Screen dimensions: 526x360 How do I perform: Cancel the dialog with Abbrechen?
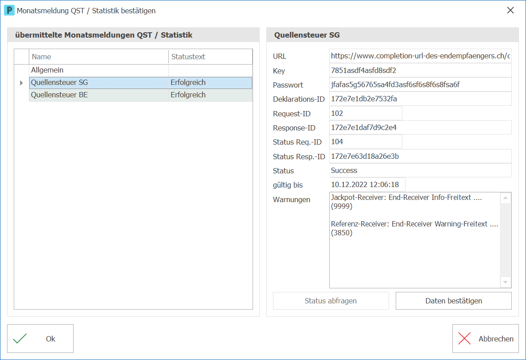click(485, 339)
